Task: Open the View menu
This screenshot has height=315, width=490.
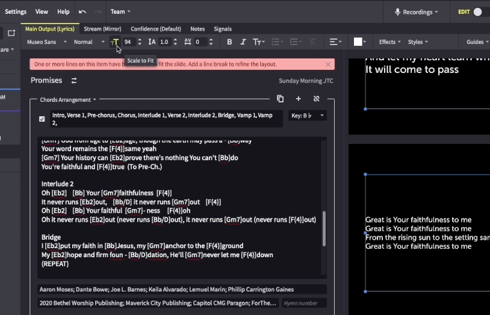Action: coord(42,12)
